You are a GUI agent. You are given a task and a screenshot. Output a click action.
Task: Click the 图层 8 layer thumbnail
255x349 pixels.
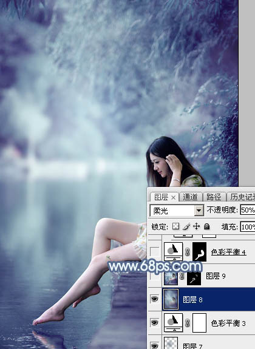point(171,299)
